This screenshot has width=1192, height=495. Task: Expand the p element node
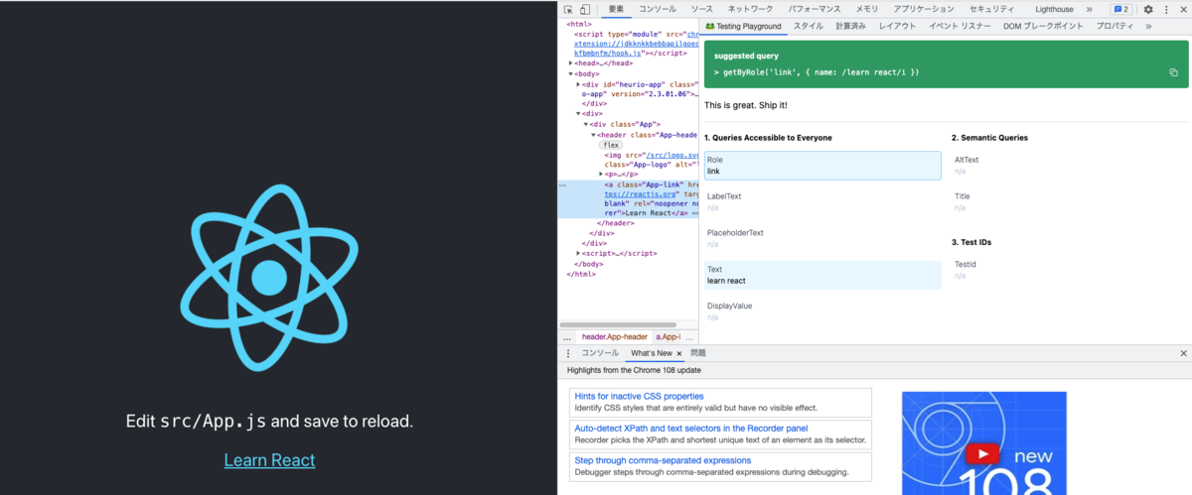click(601, 174)
